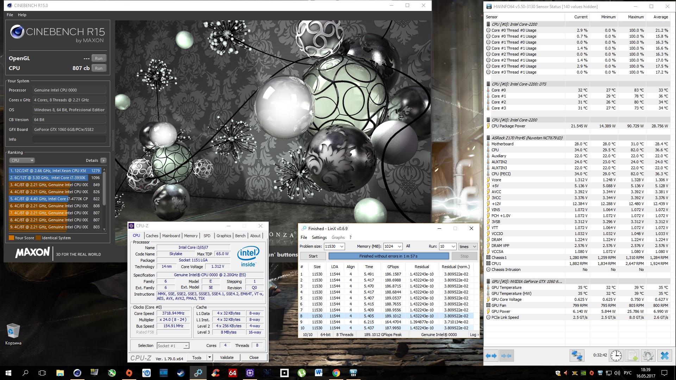Viewport: 676px width, 380px height.
Task: Open the Recycle Bin (Корзина) desktop icon
Action: pos(13,334)
